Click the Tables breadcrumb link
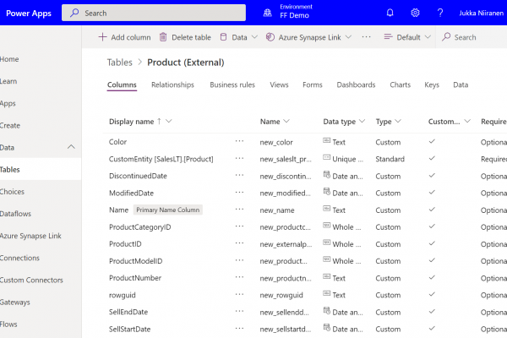 pyautogui.click(x=120, y=63)
